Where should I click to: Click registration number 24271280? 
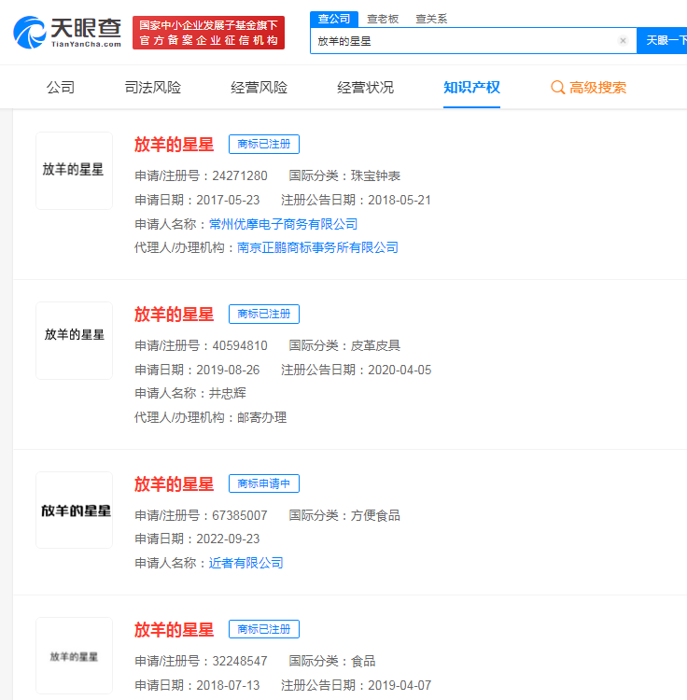[240, 175]
